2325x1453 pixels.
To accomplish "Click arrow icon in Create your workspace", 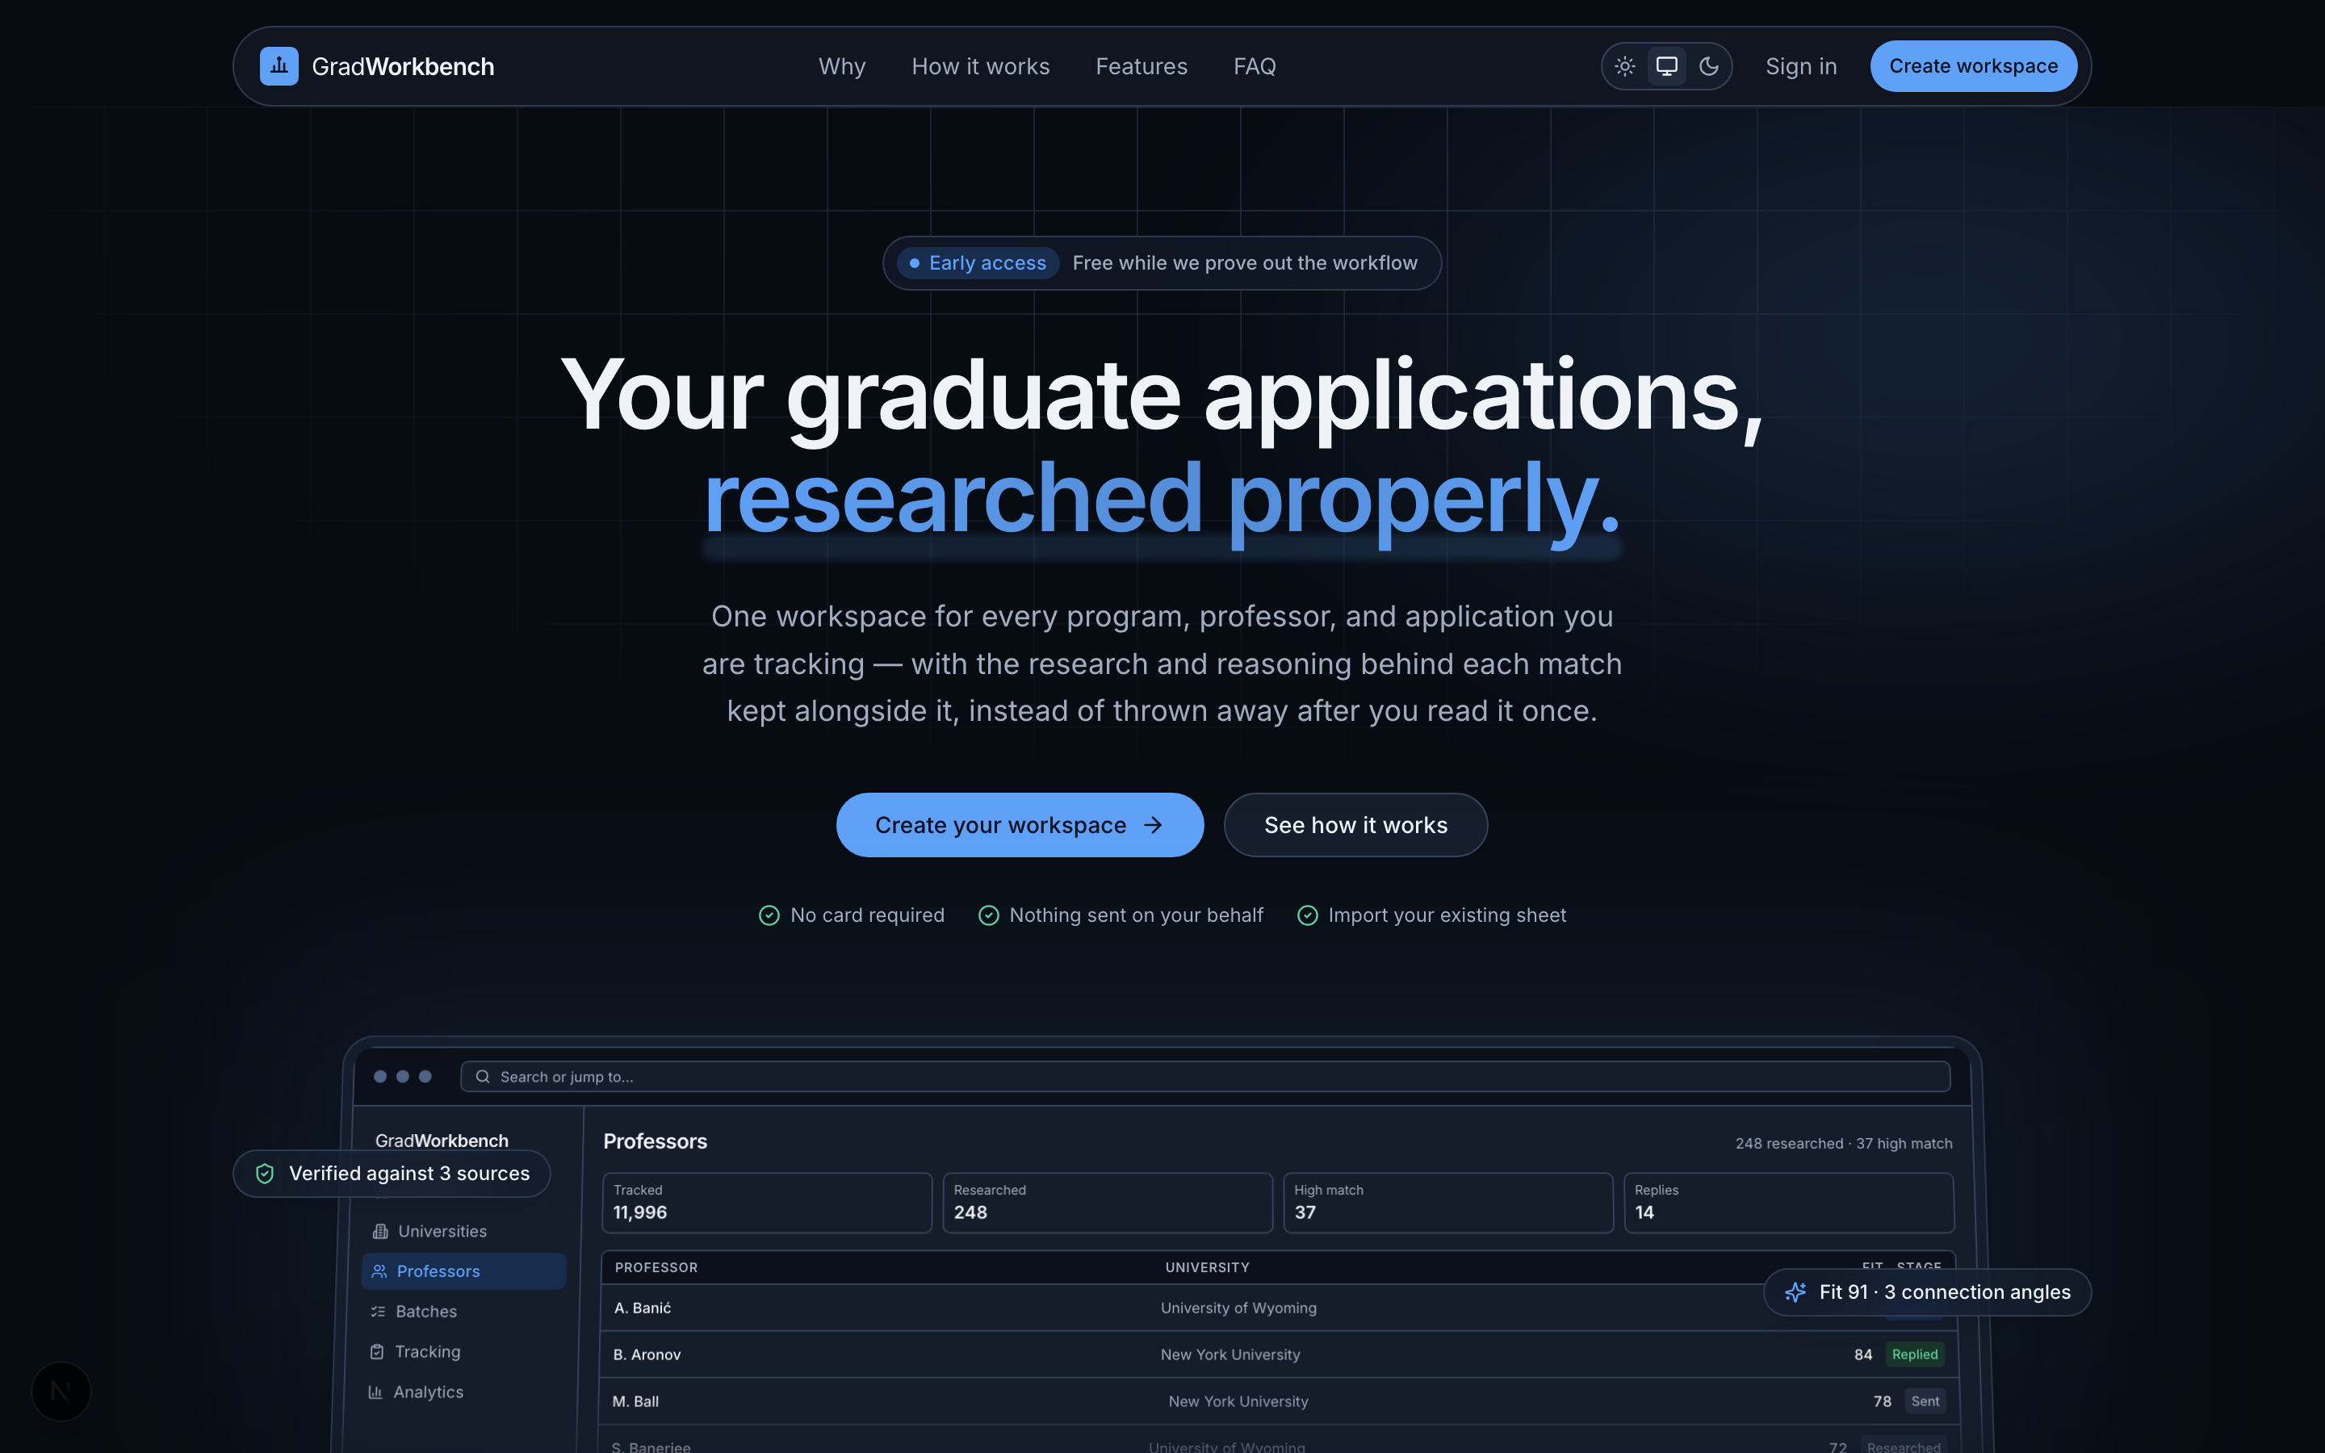I will (1153, 824).
